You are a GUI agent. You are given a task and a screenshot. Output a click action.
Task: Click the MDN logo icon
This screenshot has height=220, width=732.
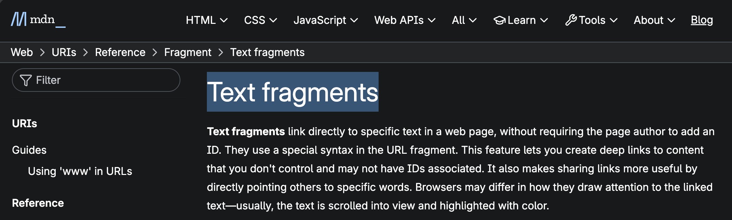(x=19, y=19)
